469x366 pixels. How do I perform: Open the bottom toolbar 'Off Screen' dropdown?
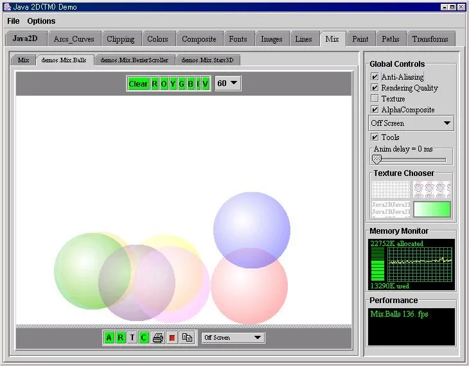[233, 338]
